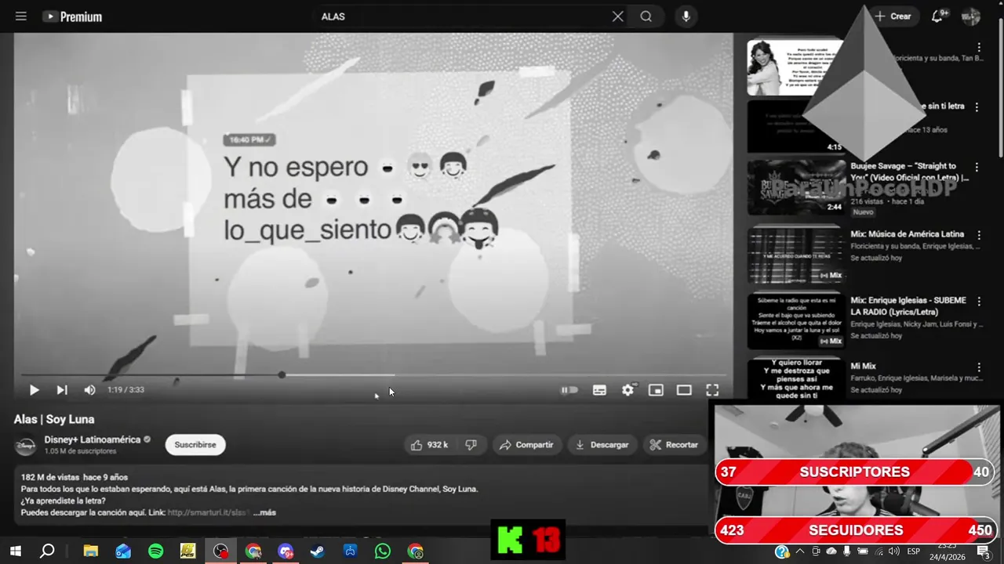
Task: Open the Disney+ Latinoamérica channel name
Action: (92, 439)
